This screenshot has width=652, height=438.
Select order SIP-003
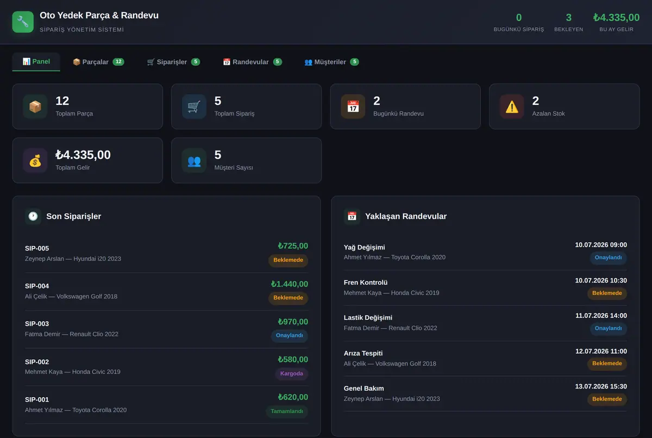166,329
